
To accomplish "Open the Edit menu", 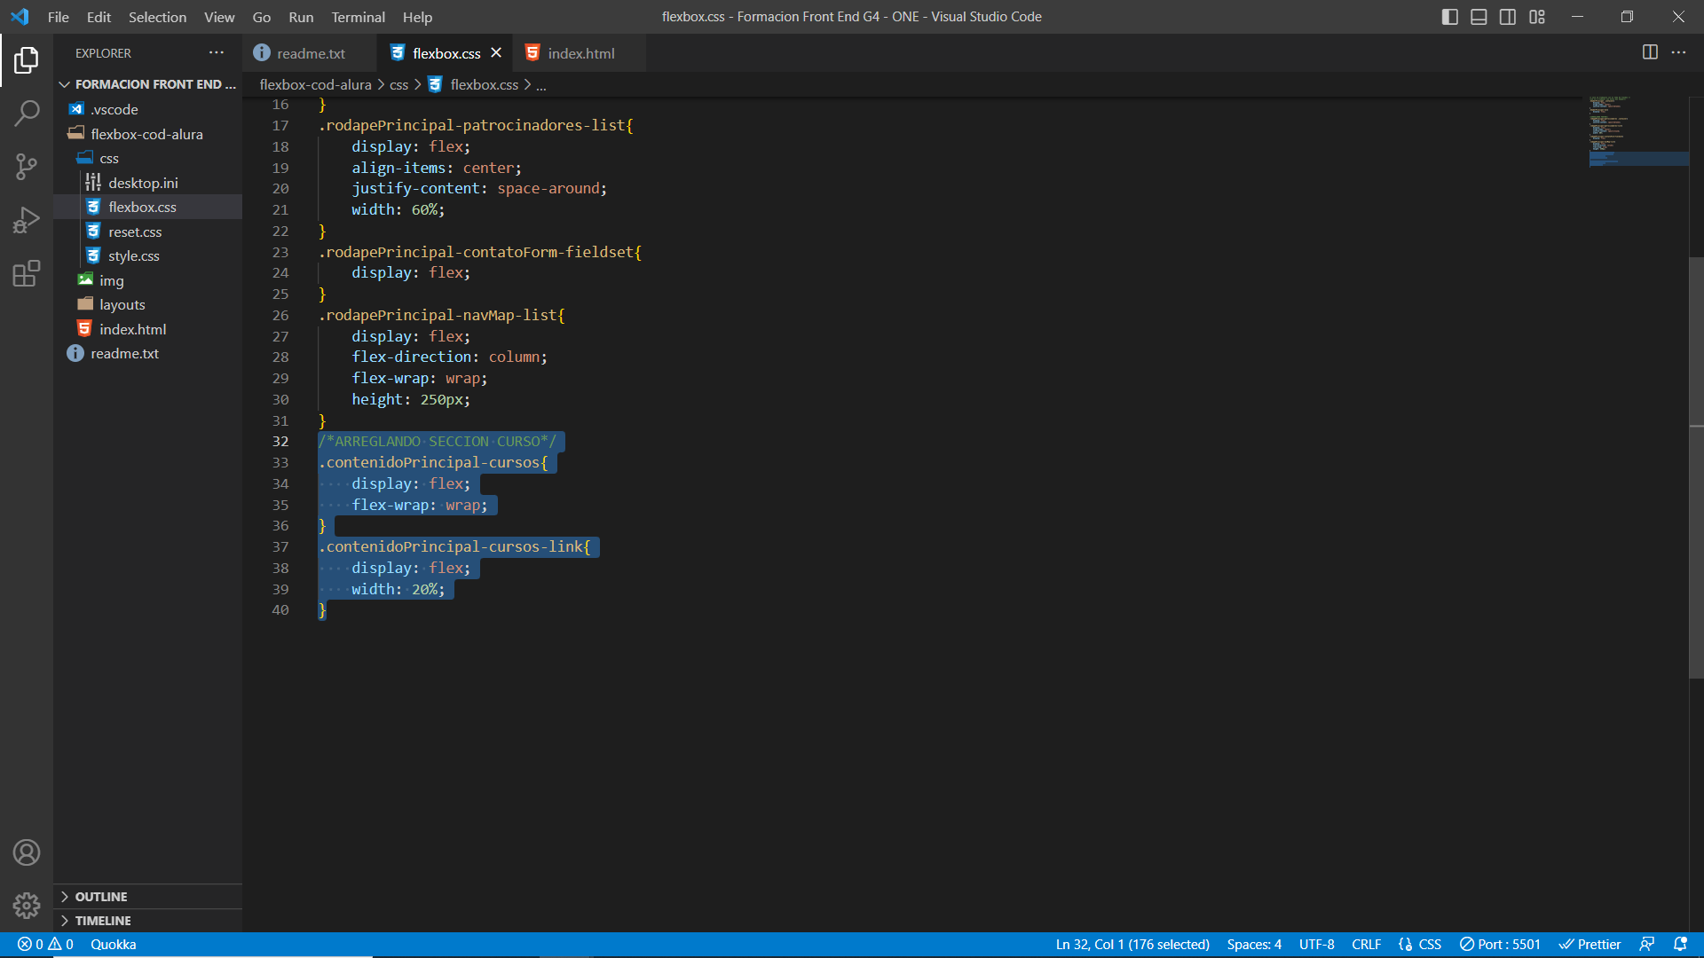I will pos(99,17).
